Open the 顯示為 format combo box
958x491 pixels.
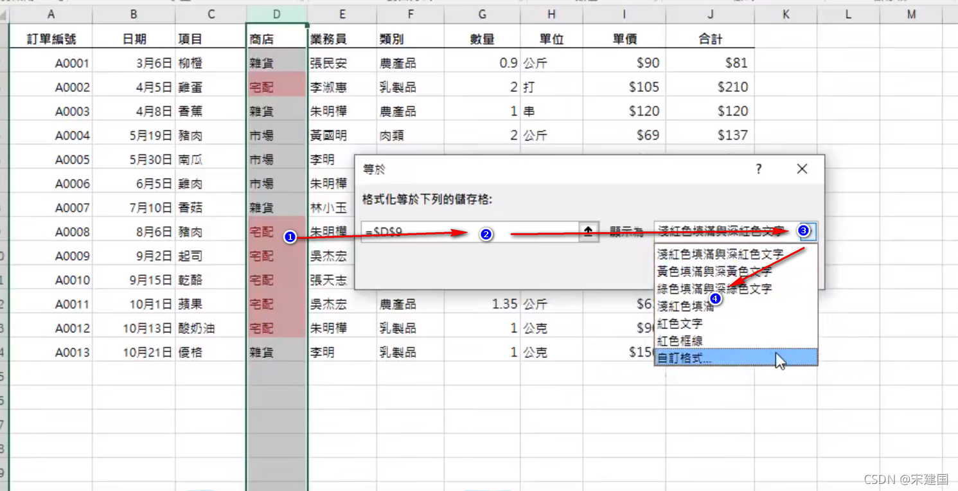click(x=736, y=231)
